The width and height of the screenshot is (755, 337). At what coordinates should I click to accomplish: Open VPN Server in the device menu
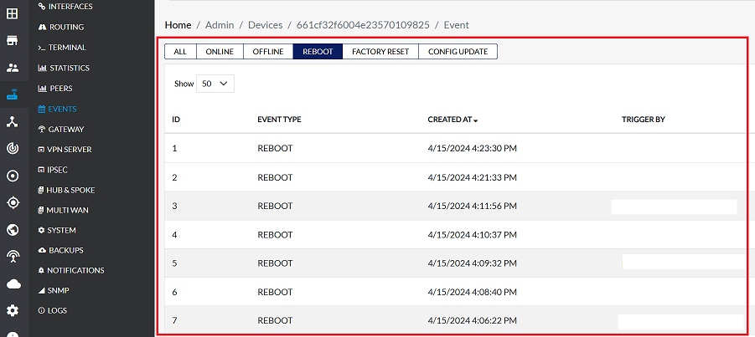tap(70, 150)
